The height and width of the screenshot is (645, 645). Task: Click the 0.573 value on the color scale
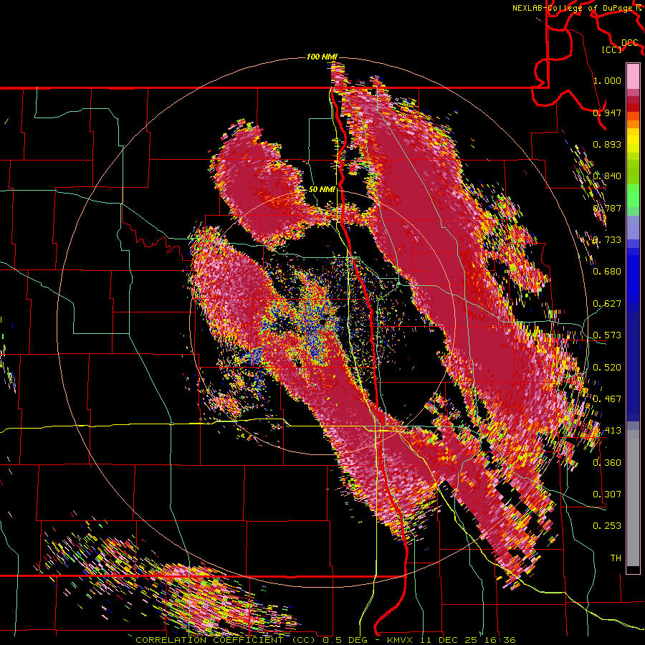(607, 335)
